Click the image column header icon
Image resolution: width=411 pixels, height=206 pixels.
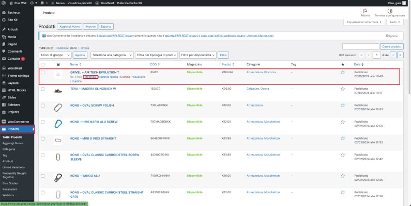pyautogui.click(x=58, y=64)
